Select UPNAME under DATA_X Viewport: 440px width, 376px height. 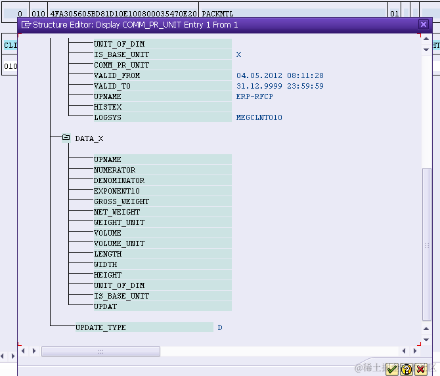(x=163, y=159)
